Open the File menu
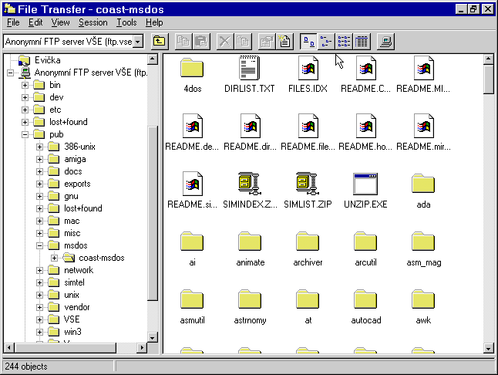 click(x=13, y=22)
